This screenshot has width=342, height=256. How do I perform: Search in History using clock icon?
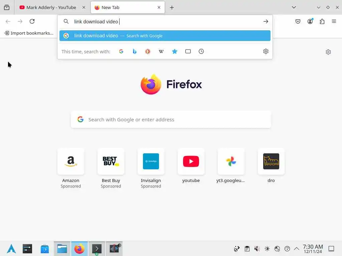point(201,51)
